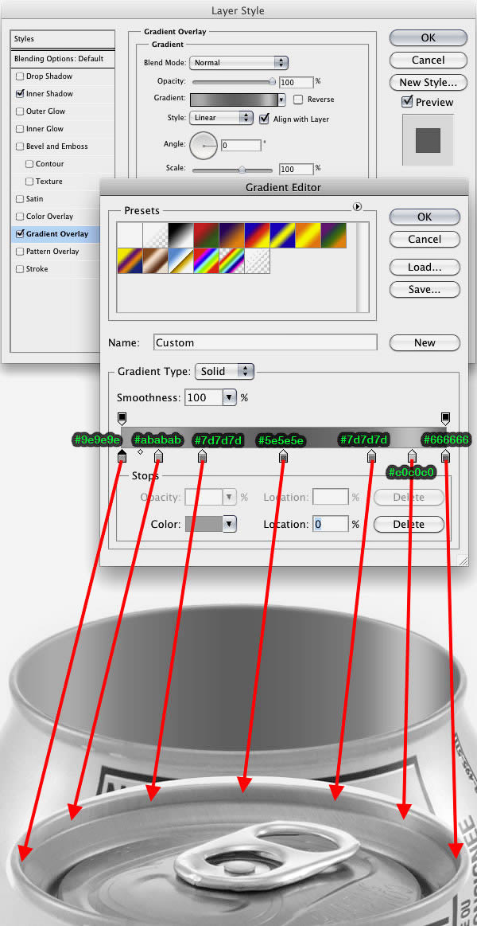
Task: Click the Opacity slider handle
Action: pos(272,81)
